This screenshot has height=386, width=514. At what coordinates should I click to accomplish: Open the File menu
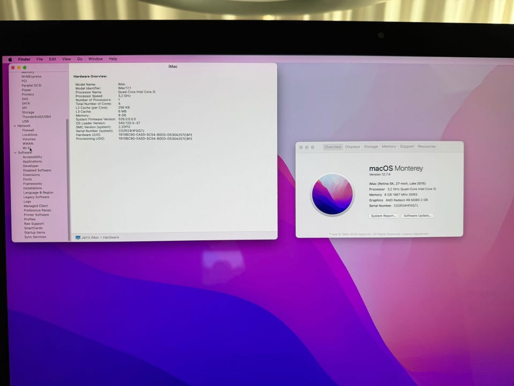point(40,59)
